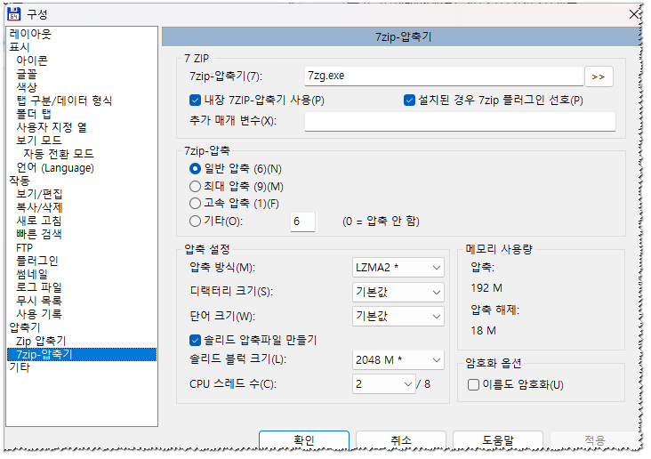Open CPU 스레드 수 dropdown
The height and width of the screenshot is (459, 651).
(384, 384)
